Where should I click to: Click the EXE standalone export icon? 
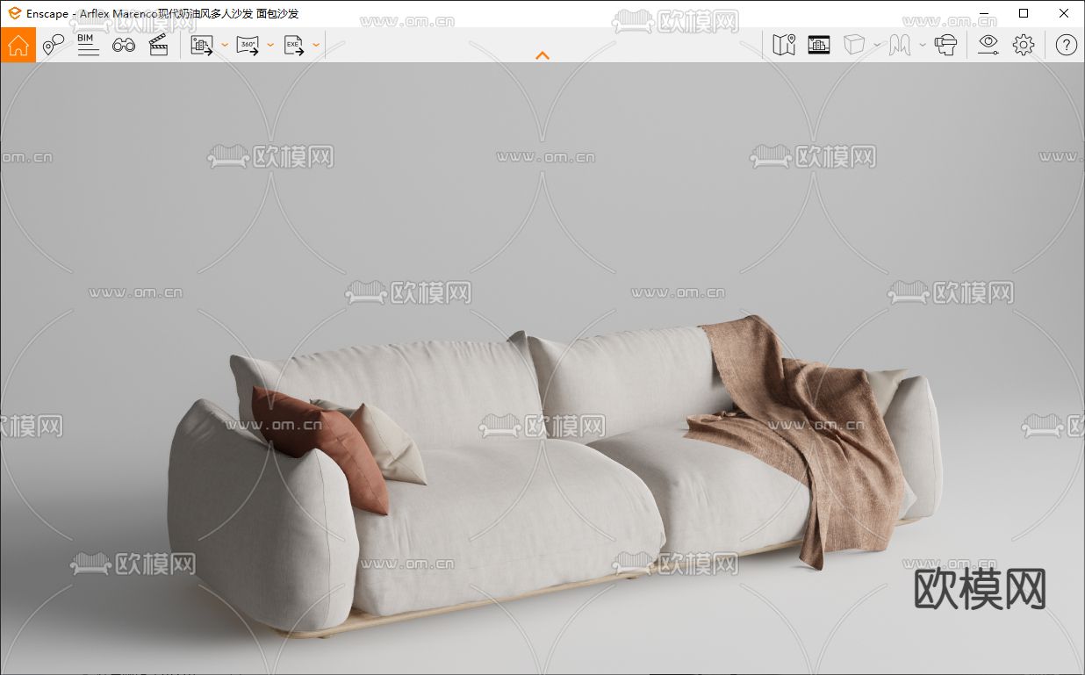pos(294,45)
